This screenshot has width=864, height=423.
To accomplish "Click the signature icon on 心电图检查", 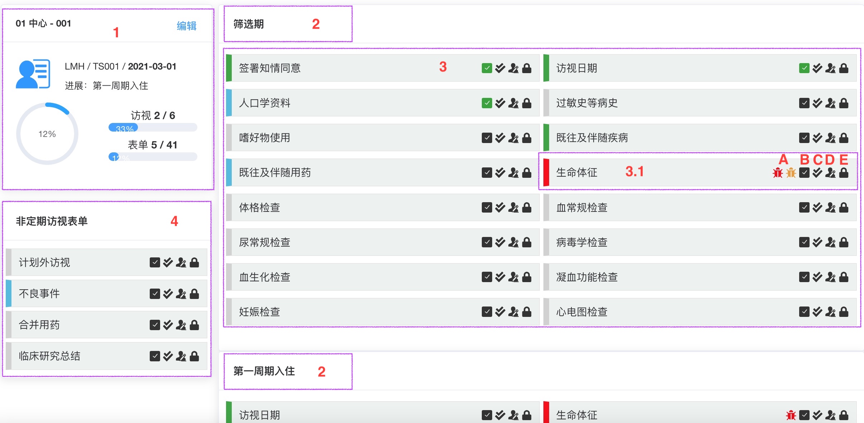I will click(830, 312).
